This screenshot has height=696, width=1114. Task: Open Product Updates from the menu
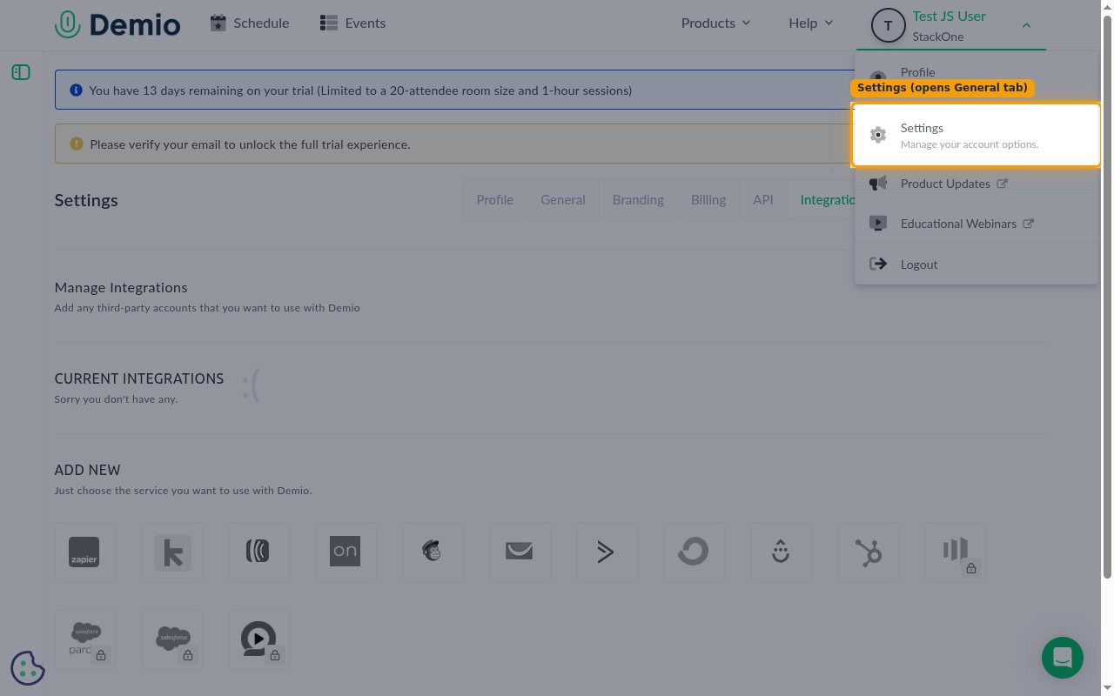tap(976, 184)
